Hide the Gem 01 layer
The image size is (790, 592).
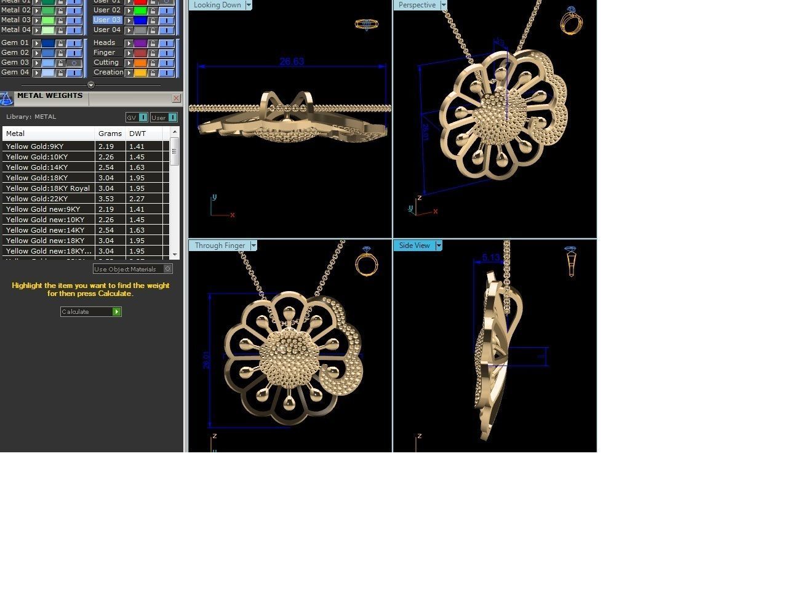[x=74, y=43]
